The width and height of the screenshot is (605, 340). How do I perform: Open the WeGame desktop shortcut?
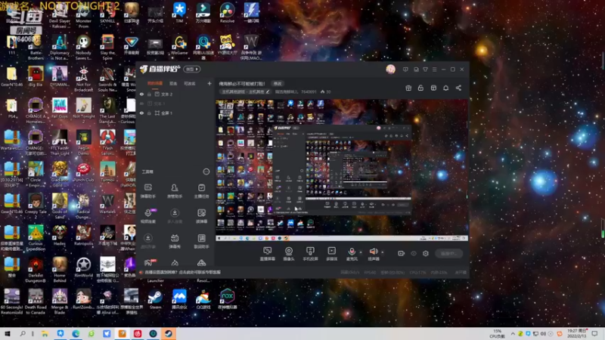[179, 45]
